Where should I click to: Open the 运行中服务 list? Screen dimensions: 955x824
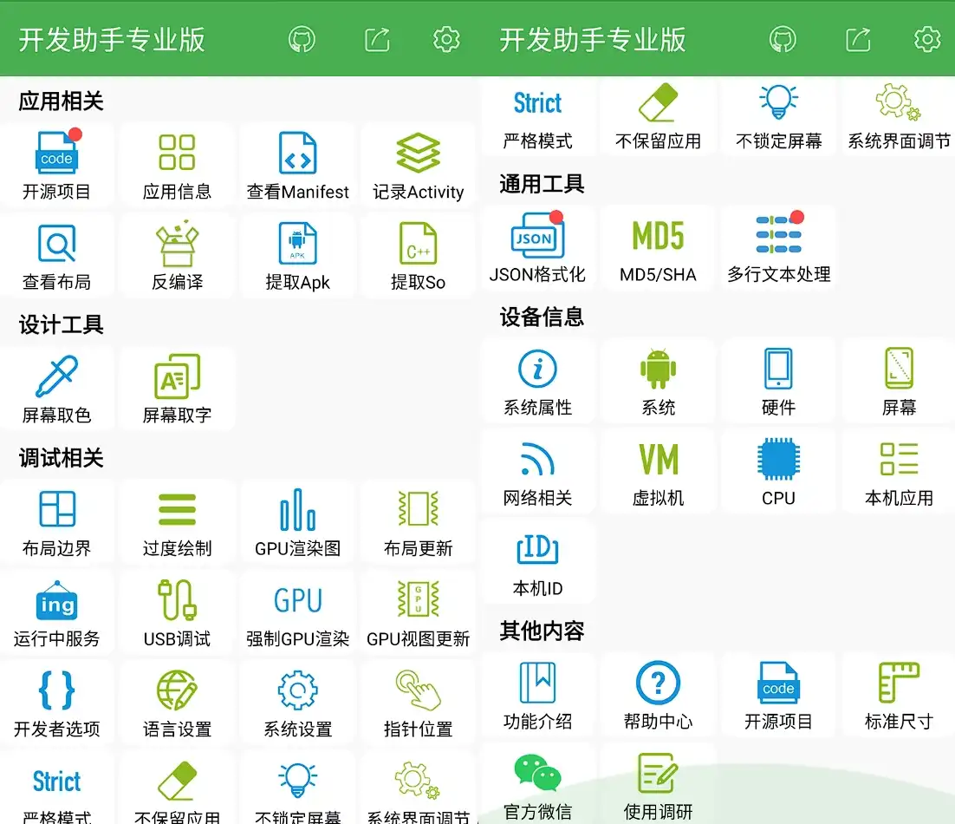[x=56, y=612]
